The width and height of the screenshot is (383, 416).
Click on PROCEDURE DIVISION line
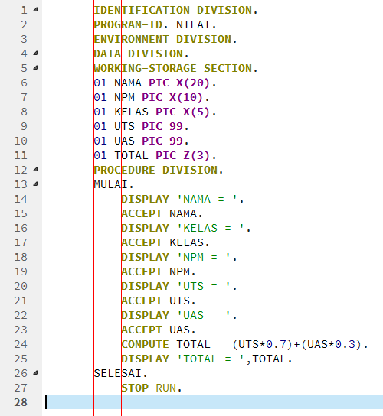159,170
